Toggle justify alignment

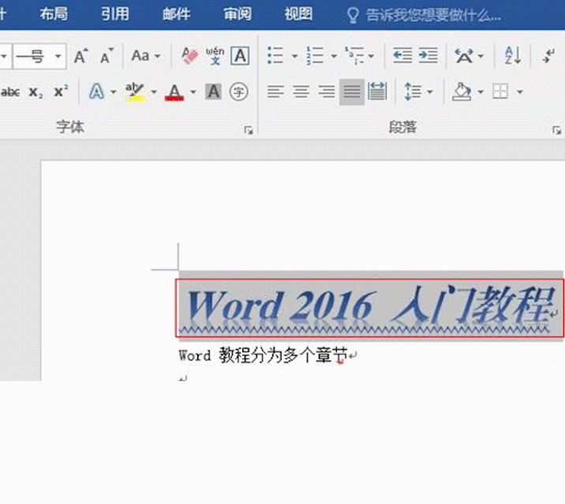coord(352,91)
